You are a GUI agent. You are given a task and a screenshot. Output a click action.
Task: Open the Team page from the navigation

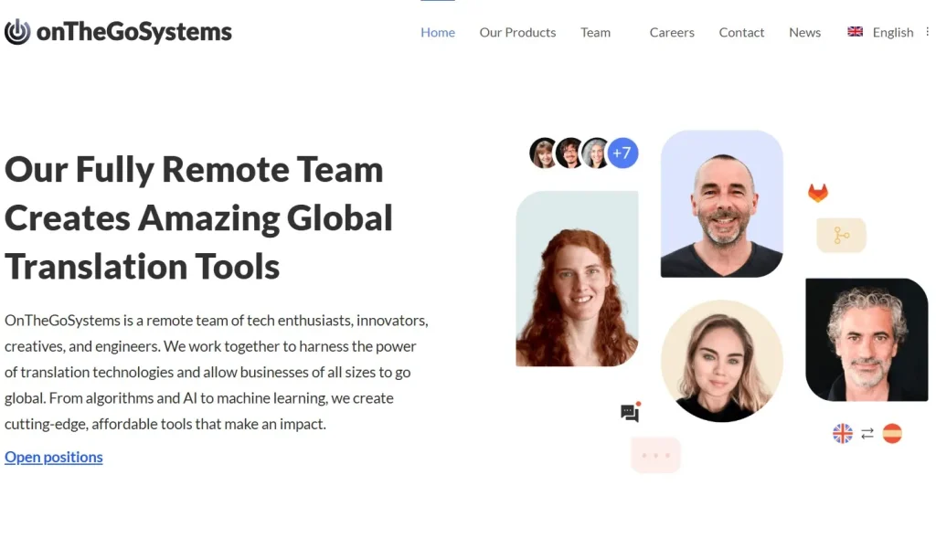click(595, 32)
